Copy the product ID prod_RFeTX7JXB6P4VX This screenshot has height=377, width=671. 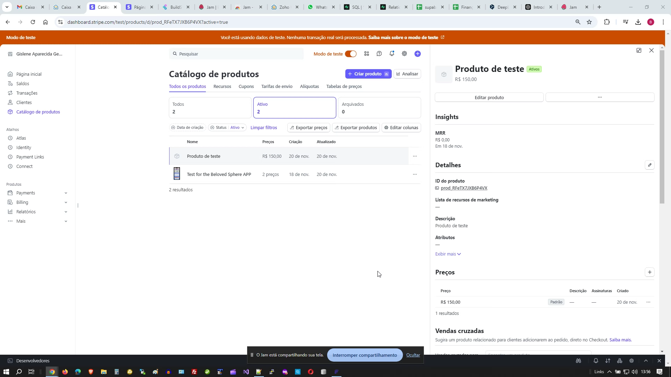pyautogui.click(x=464, y=188)
